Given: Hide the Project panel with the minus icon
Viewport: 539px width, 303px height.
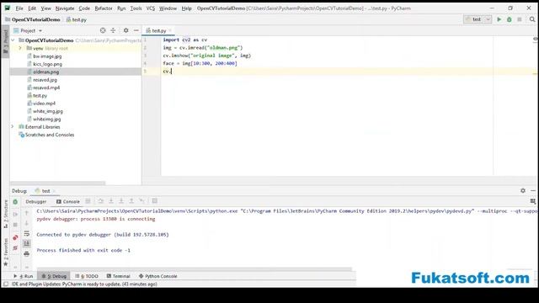Looking at the screenshot, I should (136, 30).
